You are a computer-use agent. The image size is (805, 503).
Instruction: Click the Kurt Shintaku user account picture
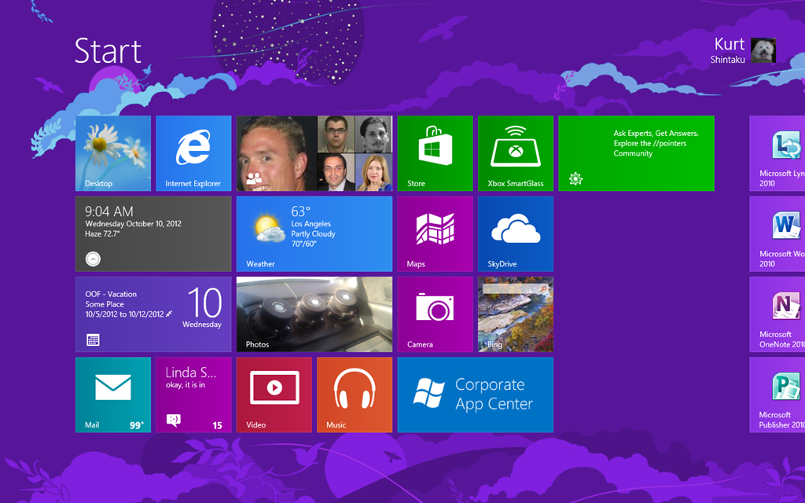[763, 50]
